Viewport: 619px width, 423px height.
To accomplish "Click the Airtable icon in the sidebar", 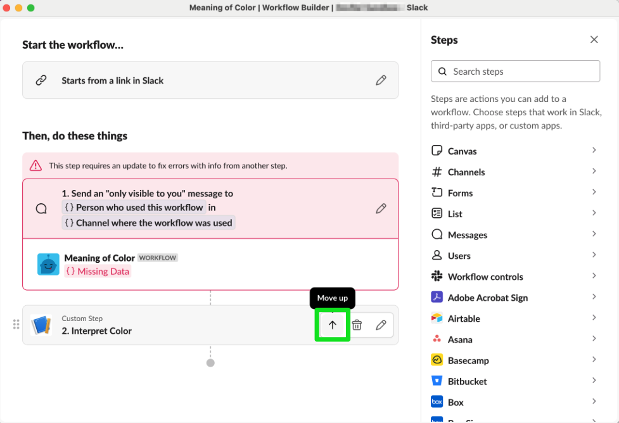I will click(x=437, y=318).
